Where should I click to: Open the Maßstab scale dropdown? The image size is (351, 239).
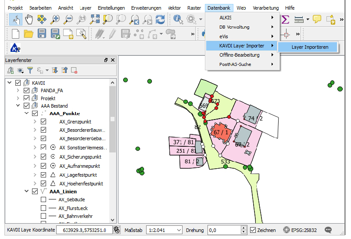[x=179, y=230]
